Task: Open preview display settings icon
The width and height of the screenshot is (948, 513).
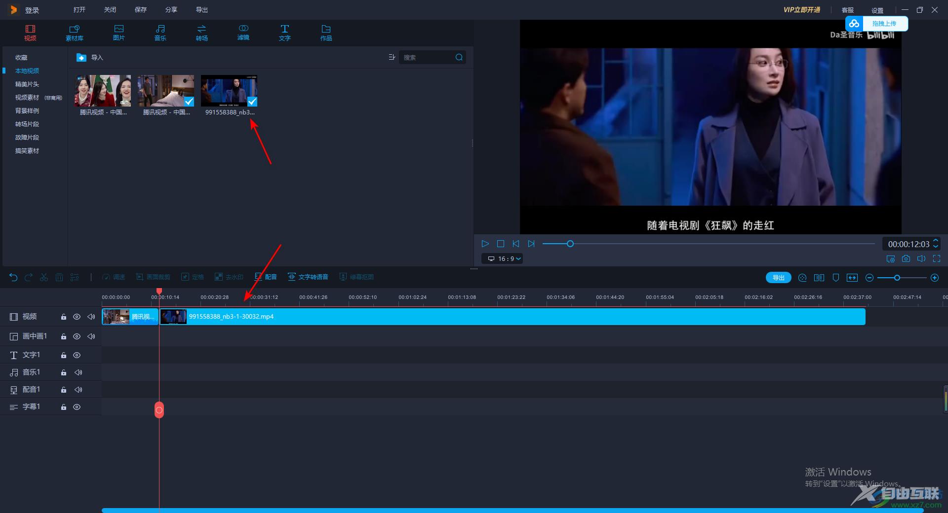Action: pyautogui.click(x=890, y=258)
